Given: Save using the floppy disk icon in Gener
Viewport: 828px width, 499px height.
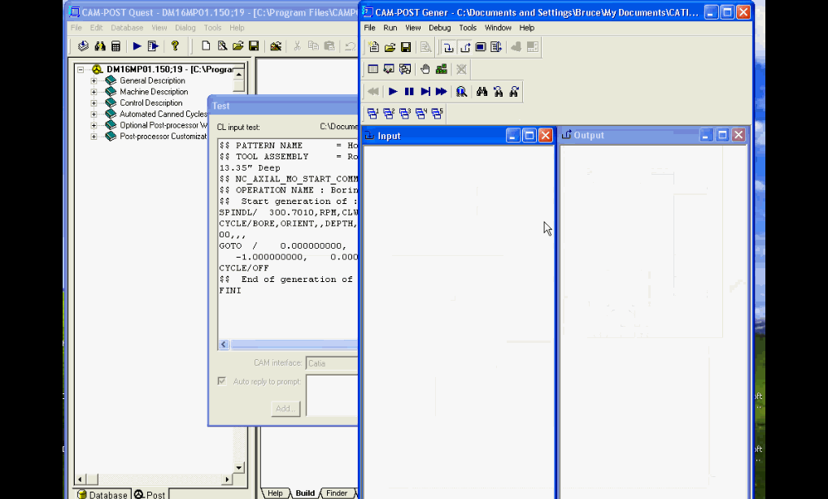Looking at the screenshot, I should [x=406, y=47].
